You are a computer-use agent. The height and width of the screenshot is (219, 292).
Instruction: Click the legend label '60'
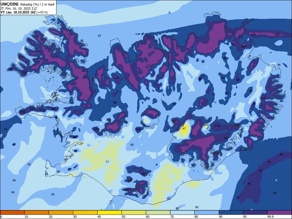148,217
